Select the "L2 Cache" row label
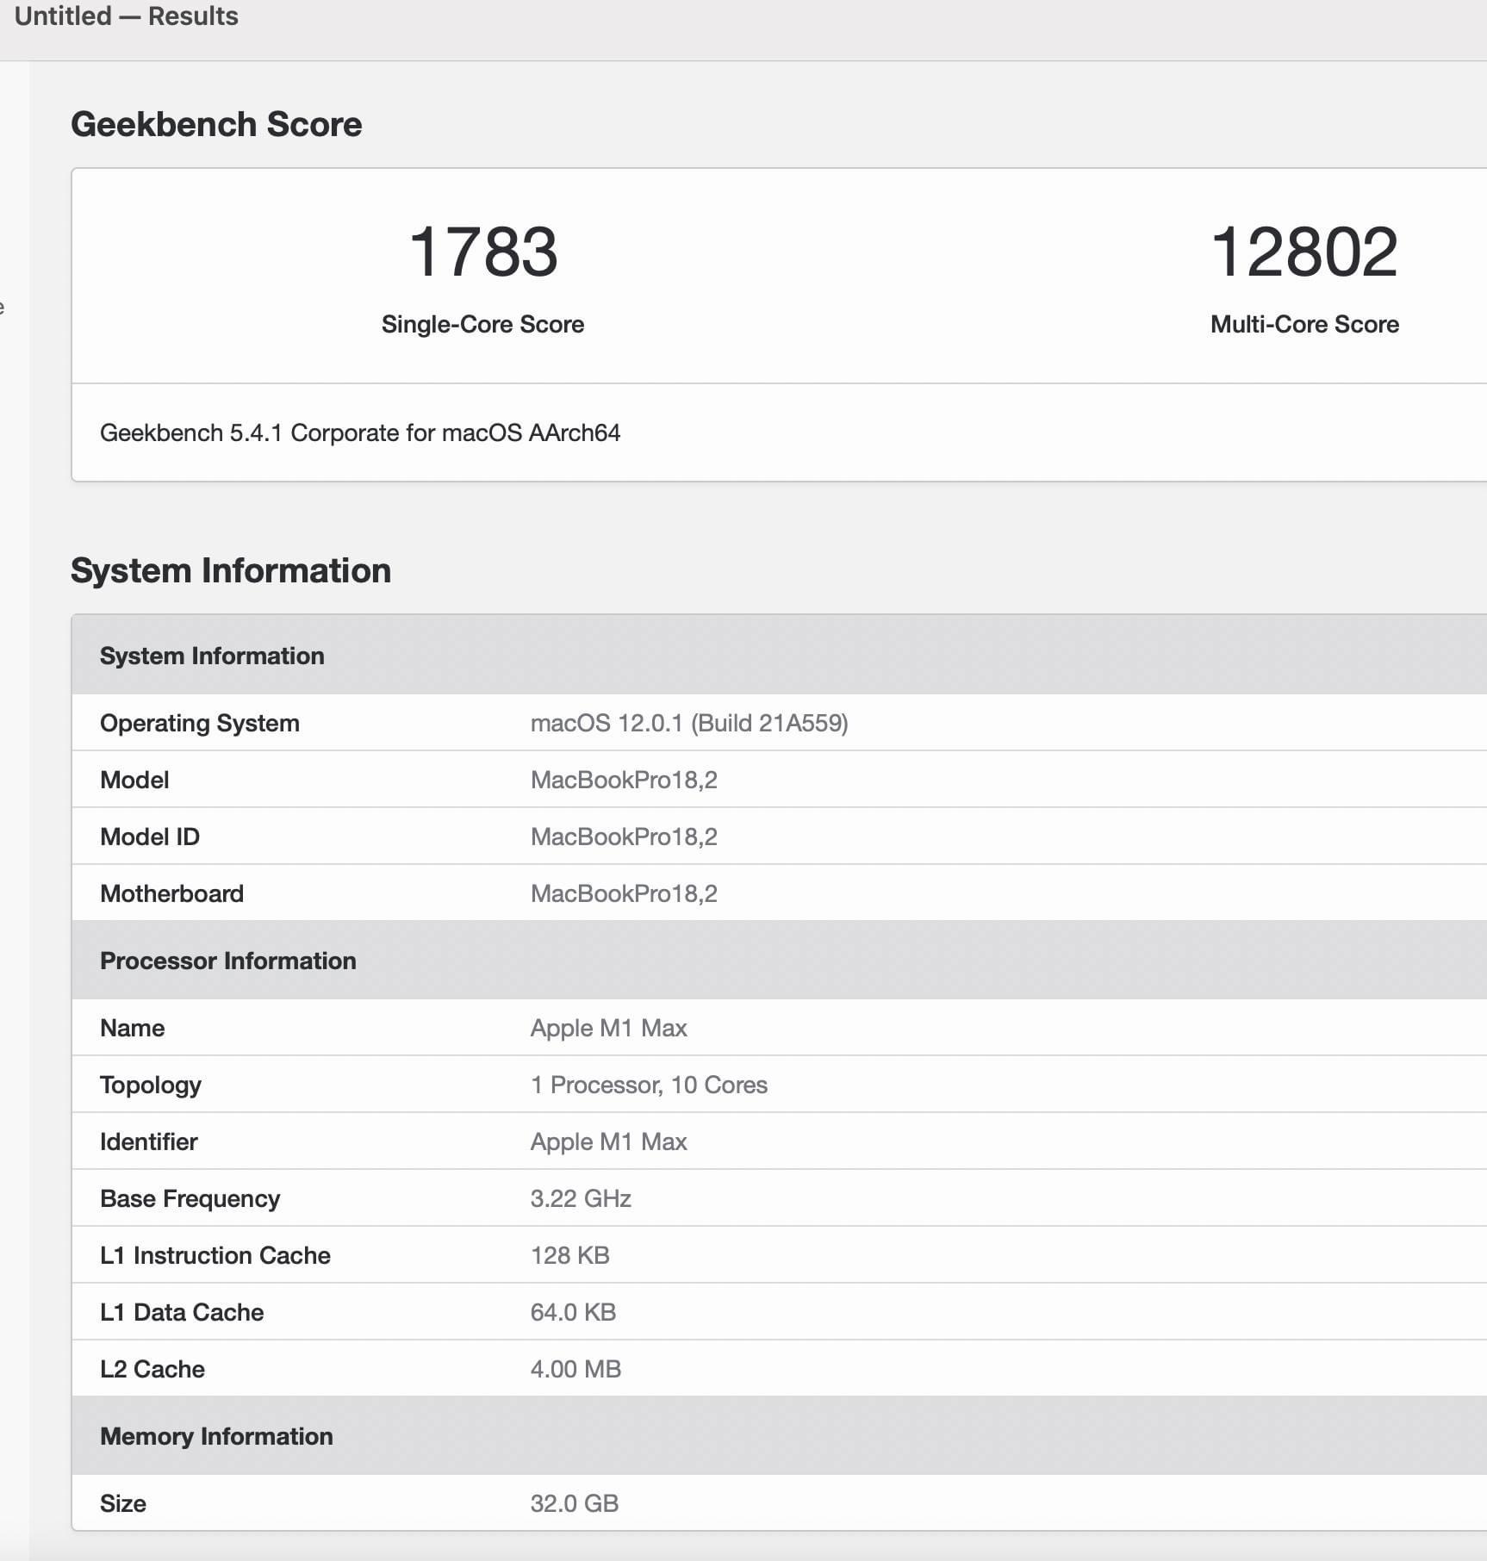Image resolution: width=1487 pixels, height=1561 pixels. coord(152,1369)
